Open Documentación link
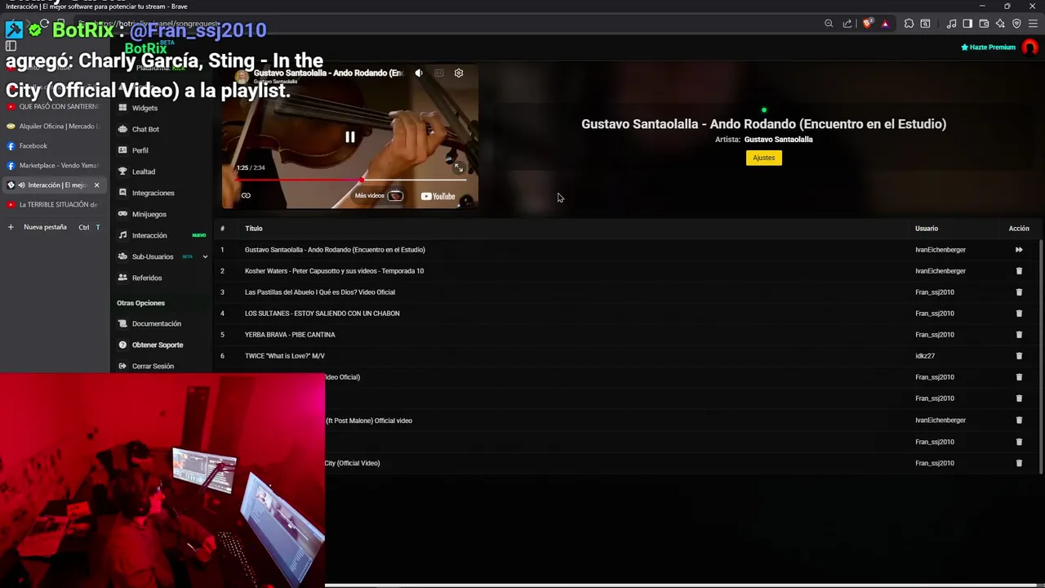Image resolution: width=1045 pixels, height=588 pixels. [157, 323]
